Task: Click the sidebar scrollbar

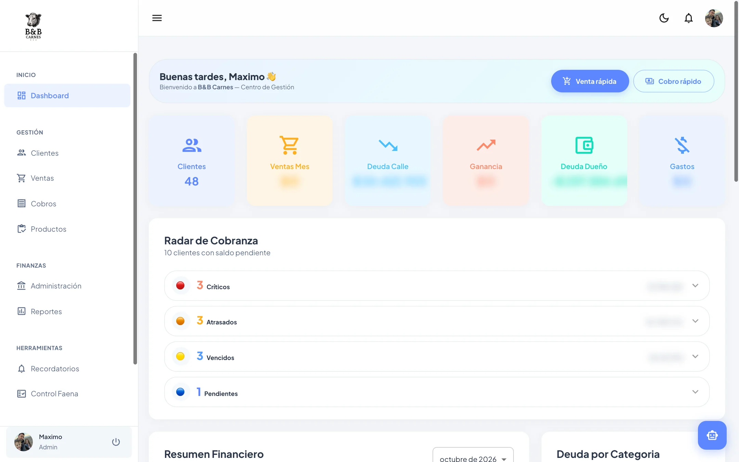Action: (135, 209)
